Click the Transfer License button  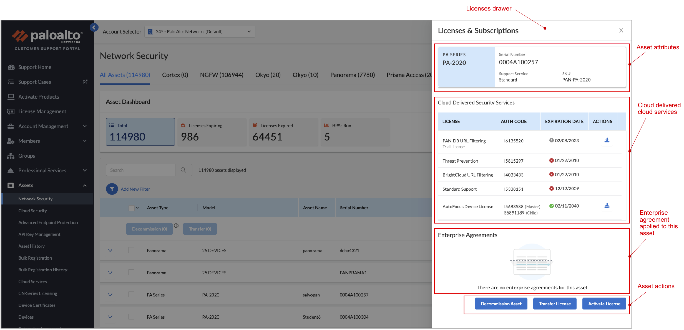(555, 304)
